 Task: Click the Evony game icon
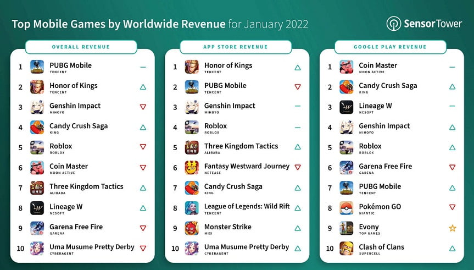coord(347,228)
